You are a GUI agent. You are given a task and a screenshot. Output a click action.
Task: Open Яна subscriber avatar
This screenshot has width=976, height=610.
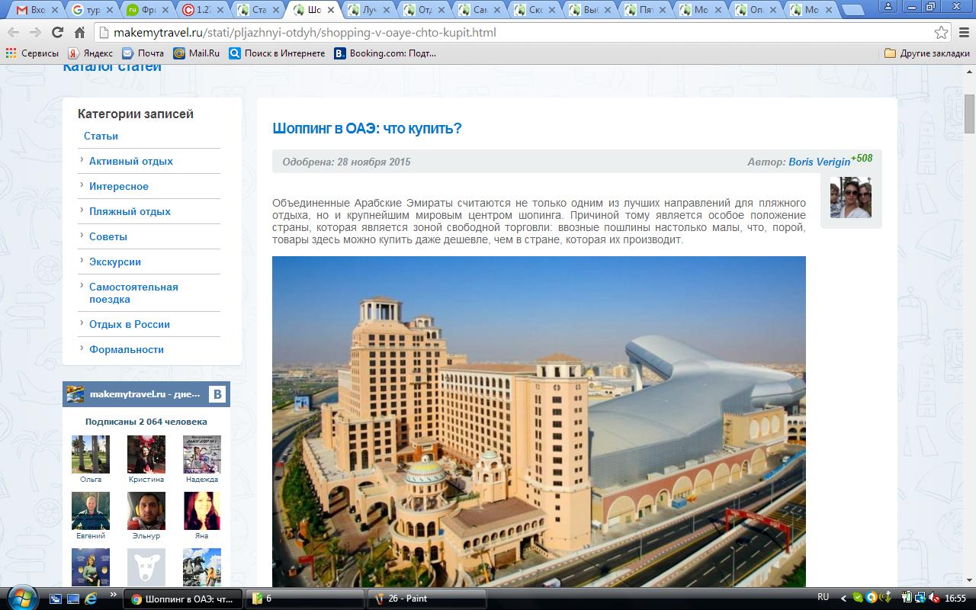(202, 511)
